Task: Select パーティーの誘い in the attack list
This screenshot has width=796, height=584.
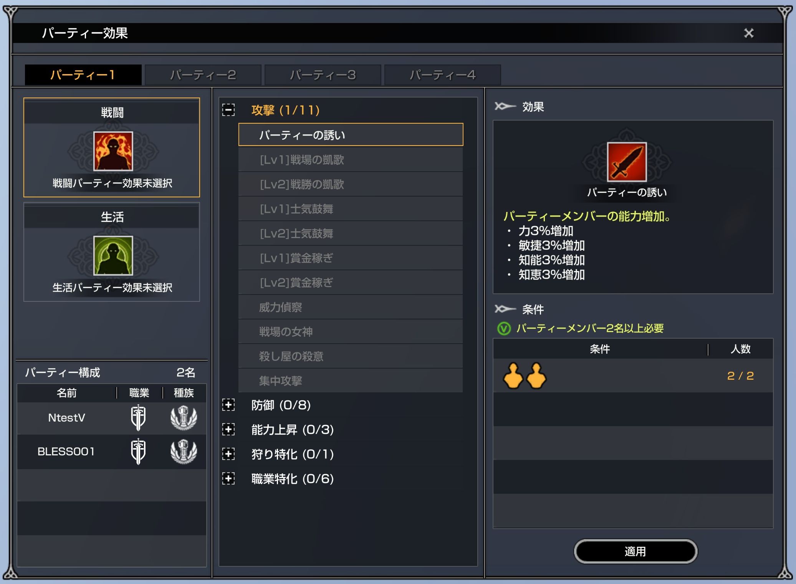Action: pyautogui.click(x=351, y=135)
